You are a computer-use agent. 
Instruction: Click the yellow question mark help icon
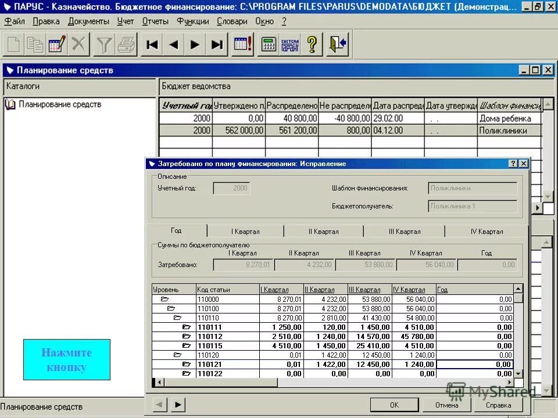tap(312, 45)
